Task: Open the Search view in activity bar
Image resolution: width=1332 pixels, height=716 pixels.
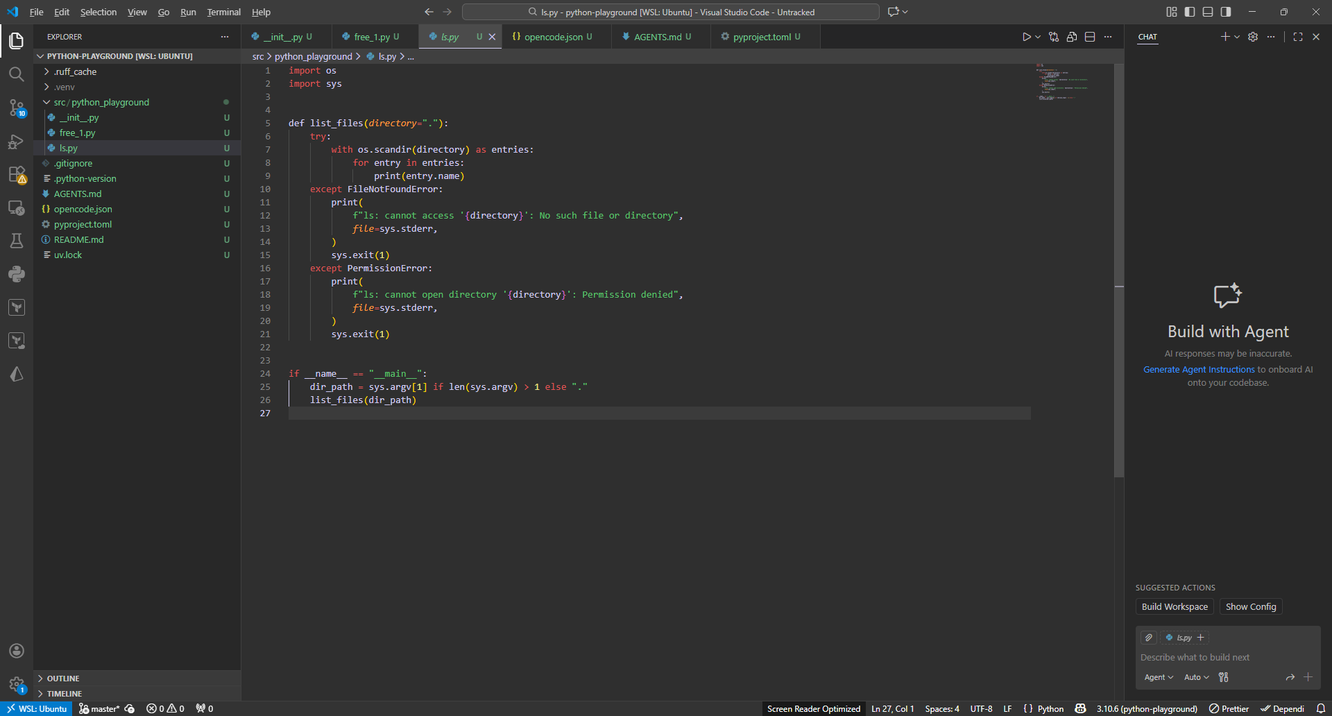Action: pos(16,74)
